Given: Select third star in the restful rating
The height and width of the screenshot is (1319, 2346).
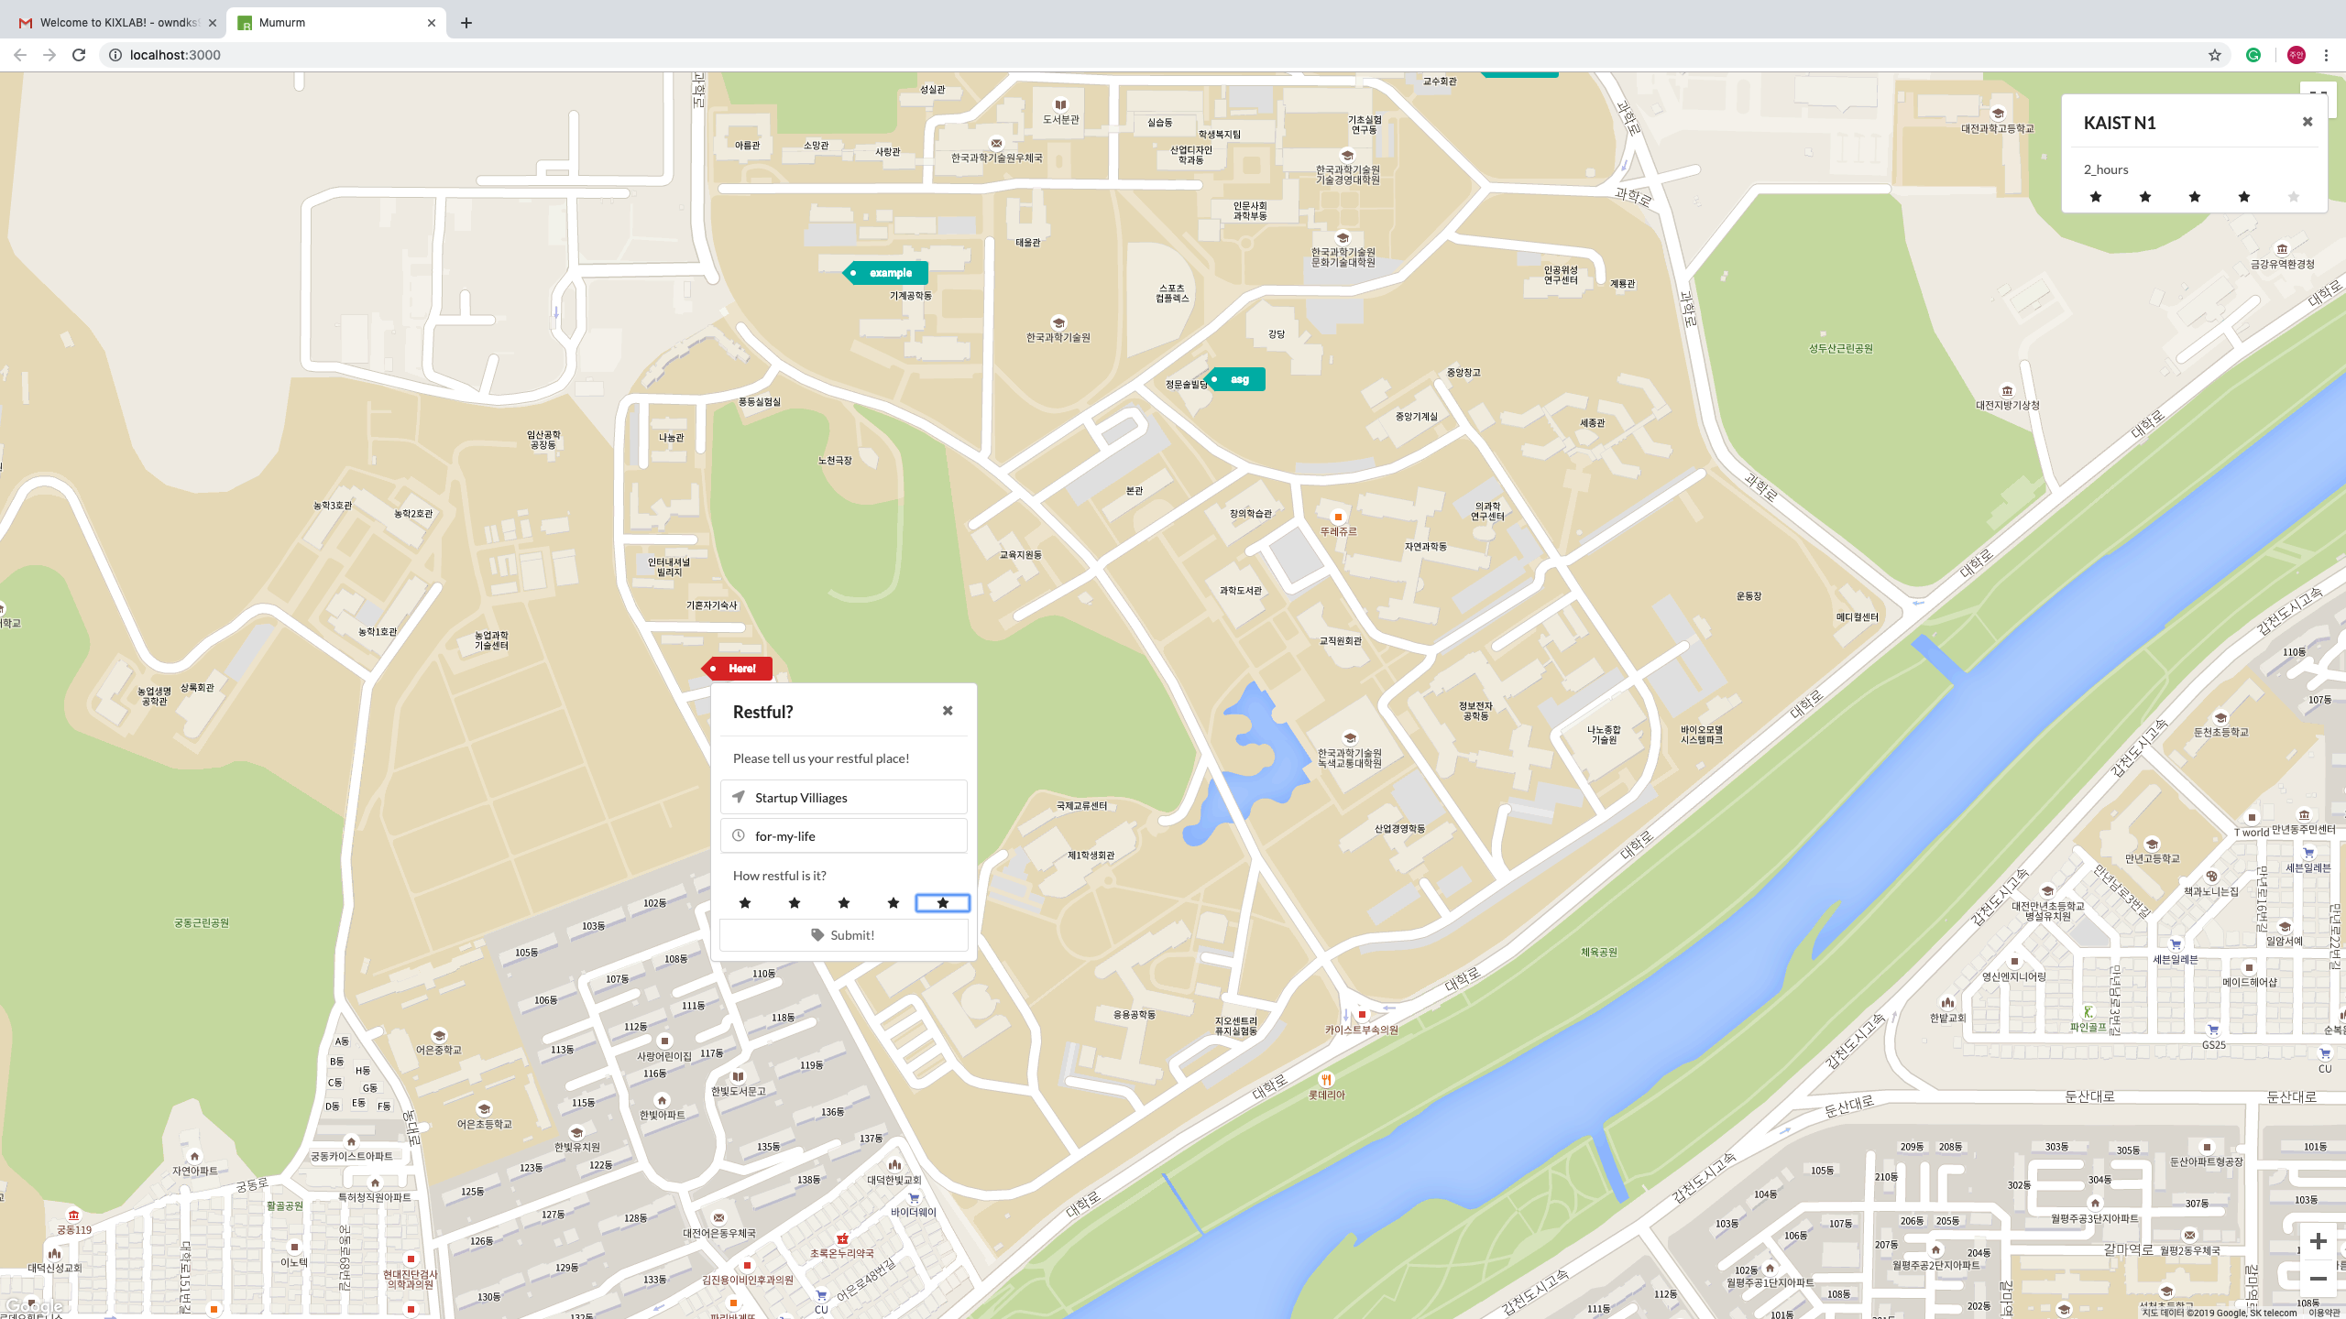Looking at the screenshot, I should (844, 903).
